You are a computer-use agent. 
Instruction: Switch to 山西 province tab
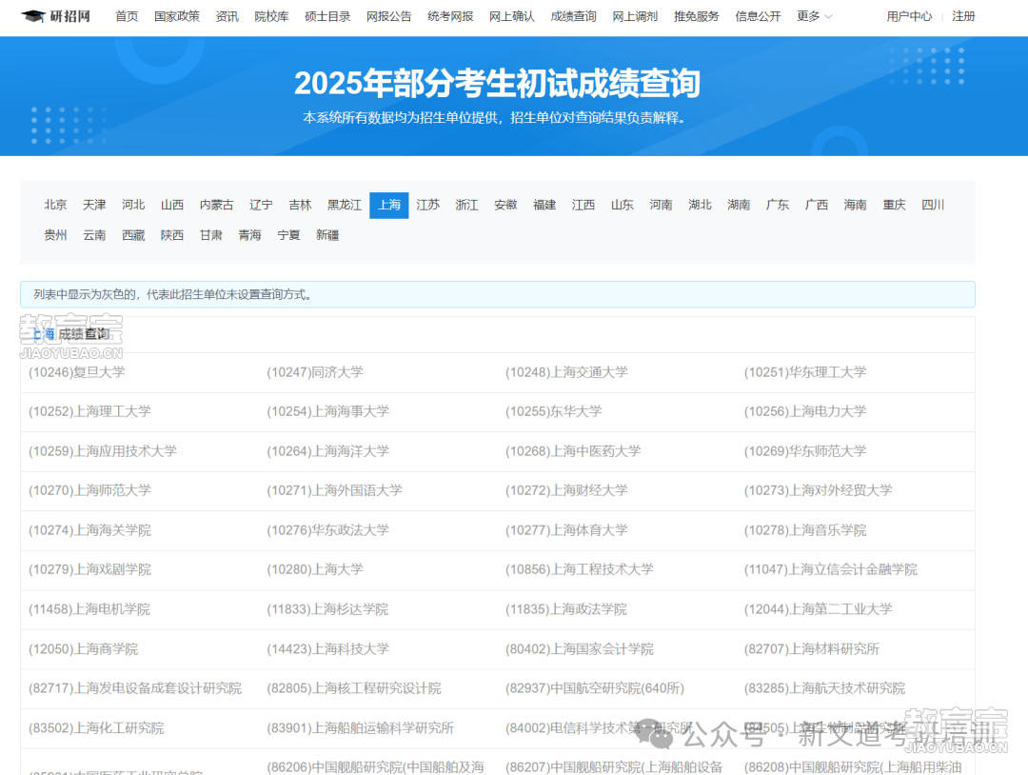pos(172,205)
